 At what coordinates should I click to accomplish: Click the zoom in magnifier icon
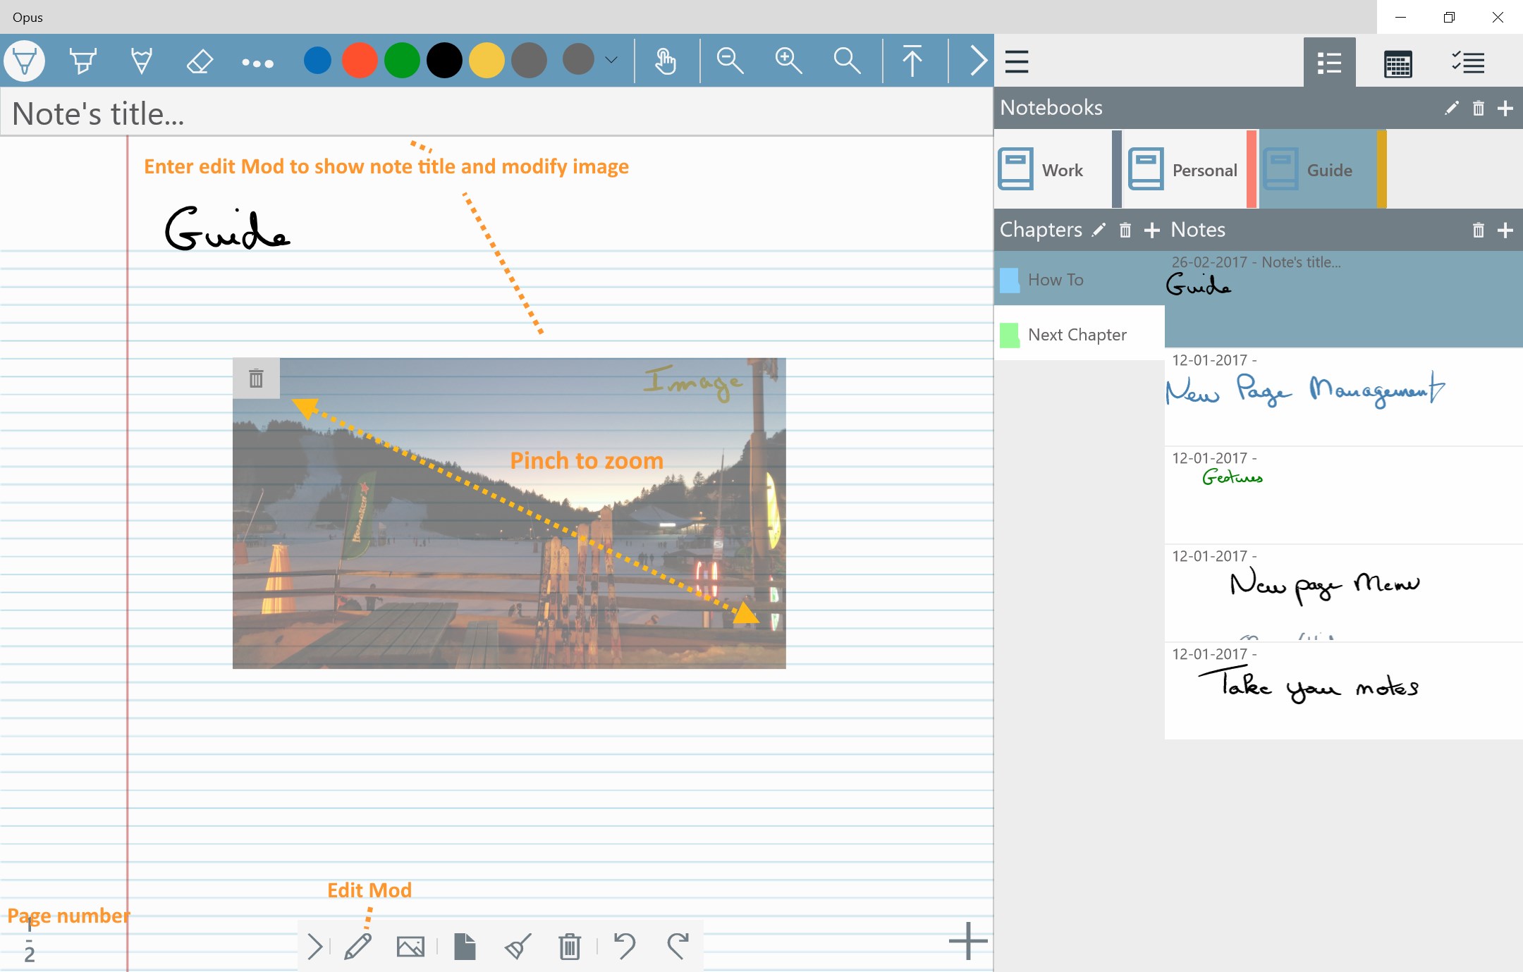(788, 61)
